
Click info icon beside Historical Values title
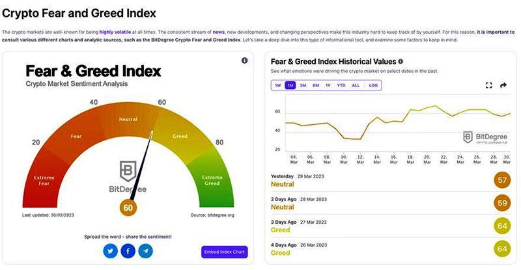[x=401, y=61]
